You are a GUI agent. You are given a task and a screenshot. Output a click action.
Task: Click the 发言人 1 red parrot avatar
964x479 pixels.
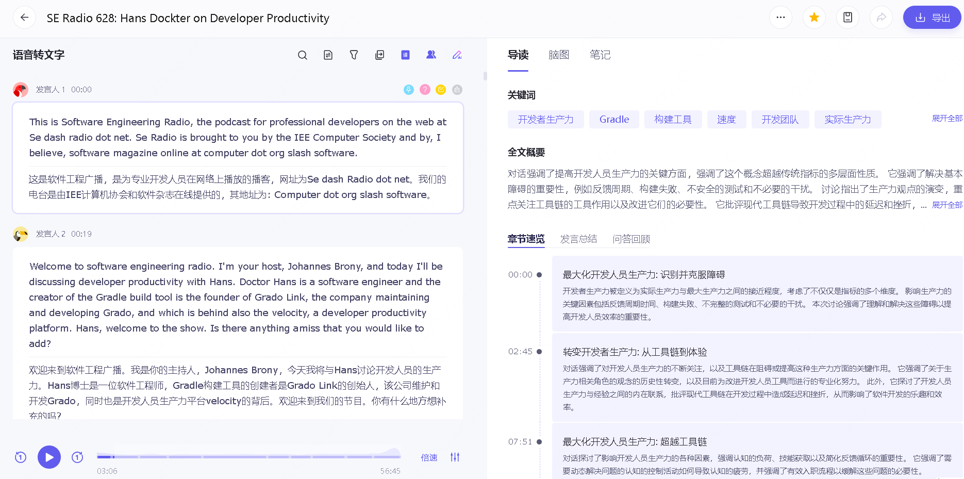click(21, 90)
